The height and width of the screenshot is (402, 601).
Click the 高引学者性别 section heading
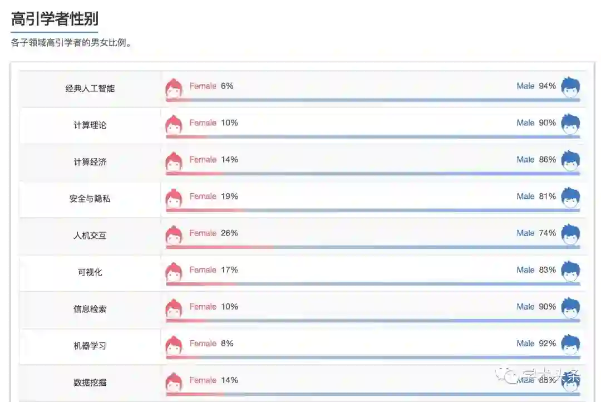pos(55,19)
